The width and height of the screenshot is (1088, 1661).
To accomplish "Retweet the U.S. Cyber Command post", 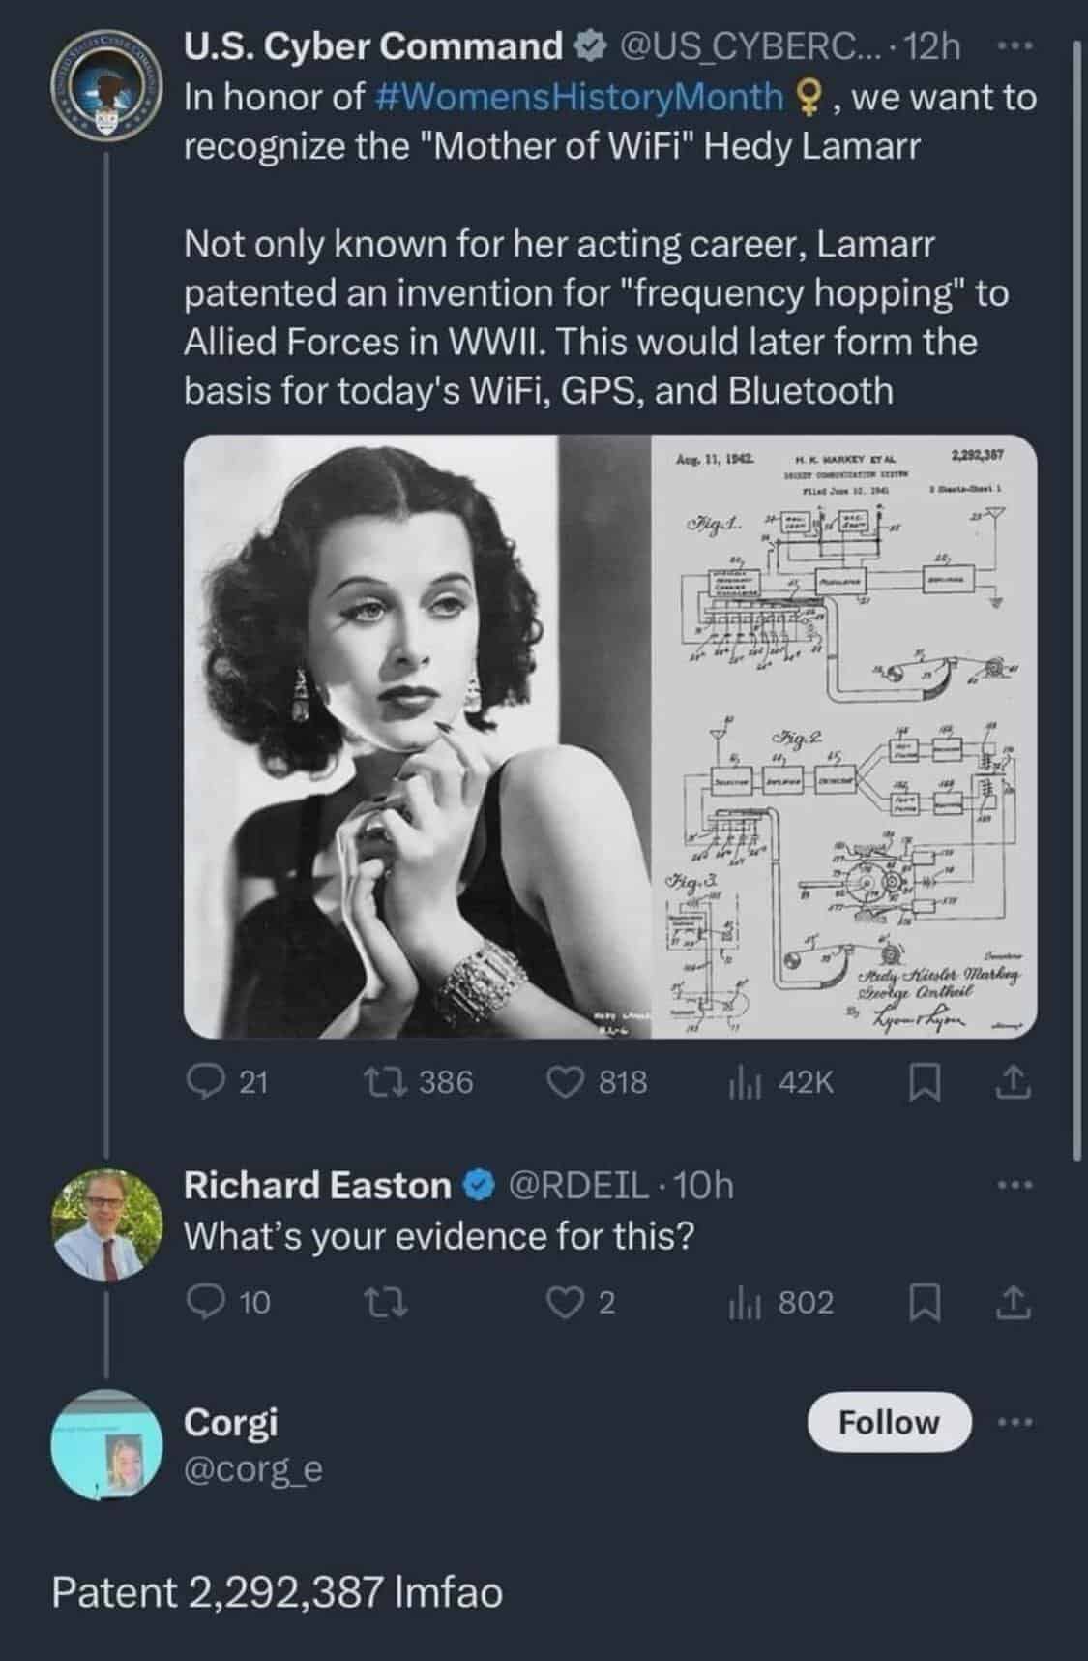I will tap(399, 1081).
